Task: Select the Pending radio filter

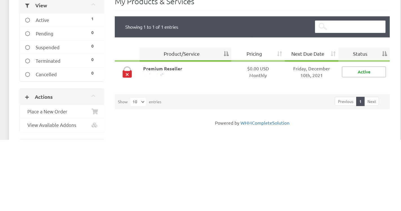Action: [28, 34]
